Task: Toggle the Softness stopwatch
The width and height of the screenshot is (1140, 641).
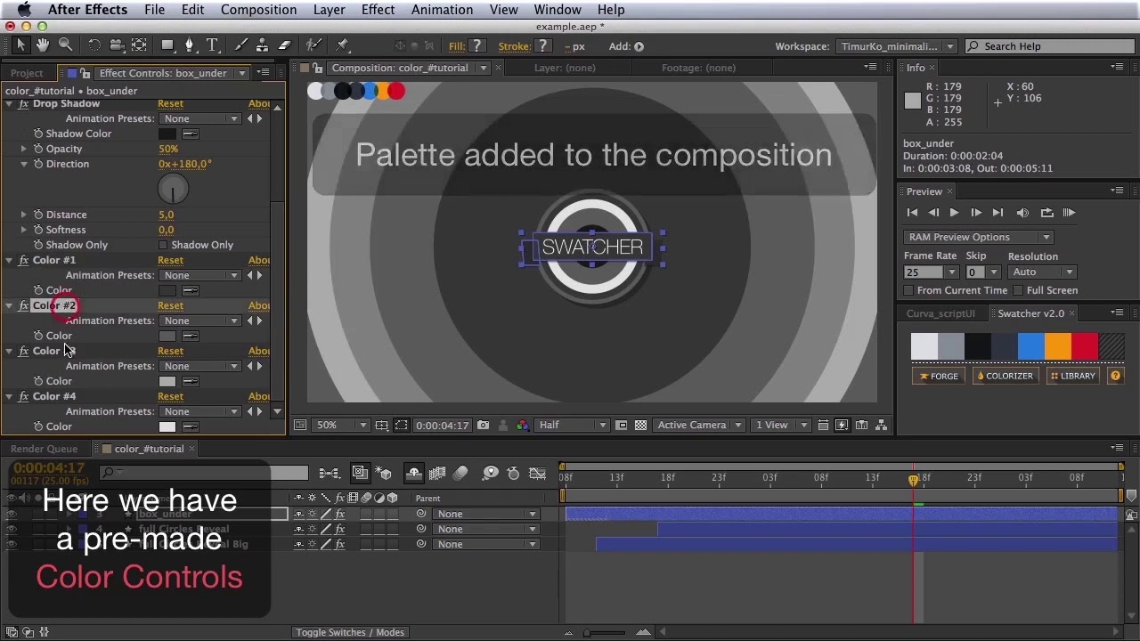Action: (x=38, y=230)
